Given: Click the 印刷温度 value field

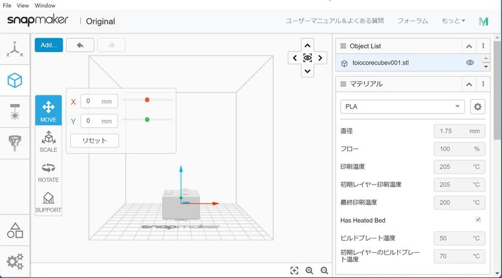Looking at the screenshot, I should (459, 167).
